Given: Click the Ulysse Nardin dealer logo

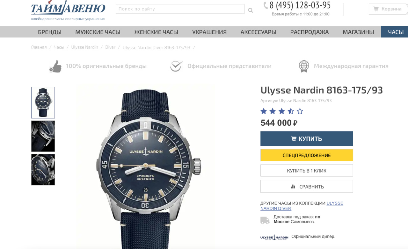Looking at the screenshot, I should pos(274,237).
